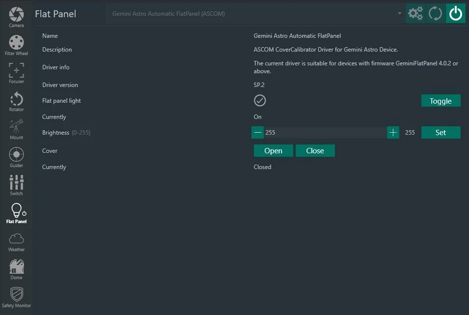Go to the Focuser tab
The height and width of the screenshot is (315, 469).
click(x=16, y=73)
